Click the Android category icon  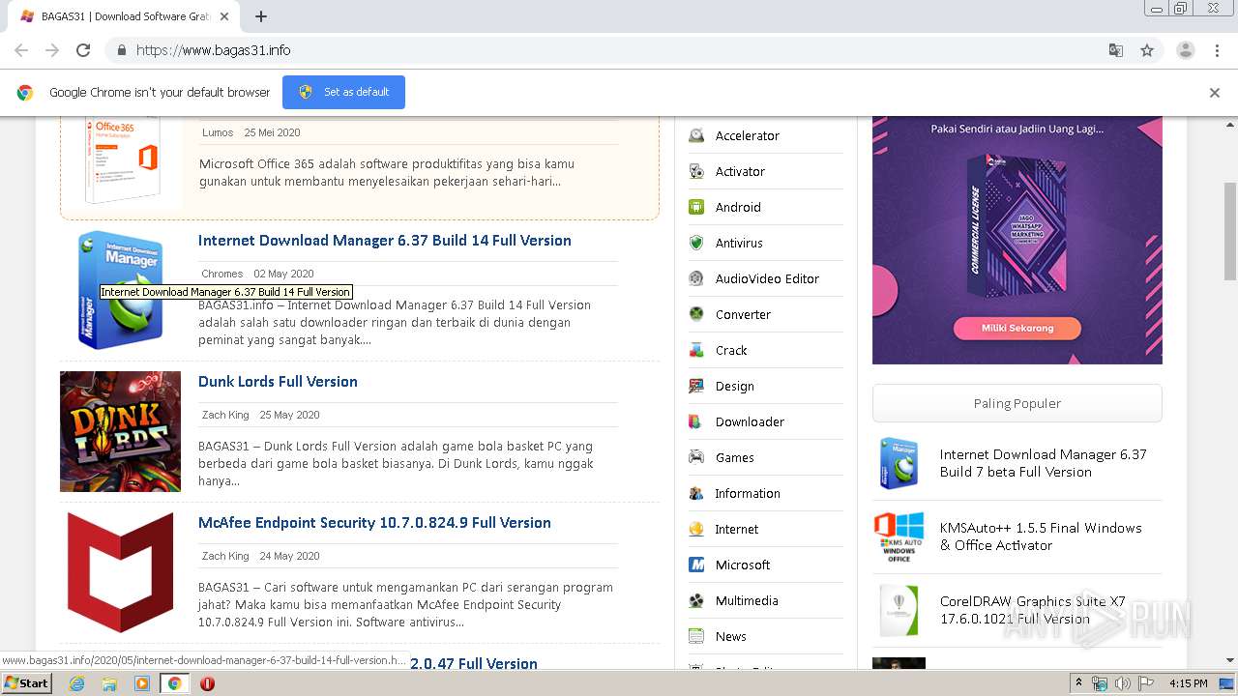(696, 208)
